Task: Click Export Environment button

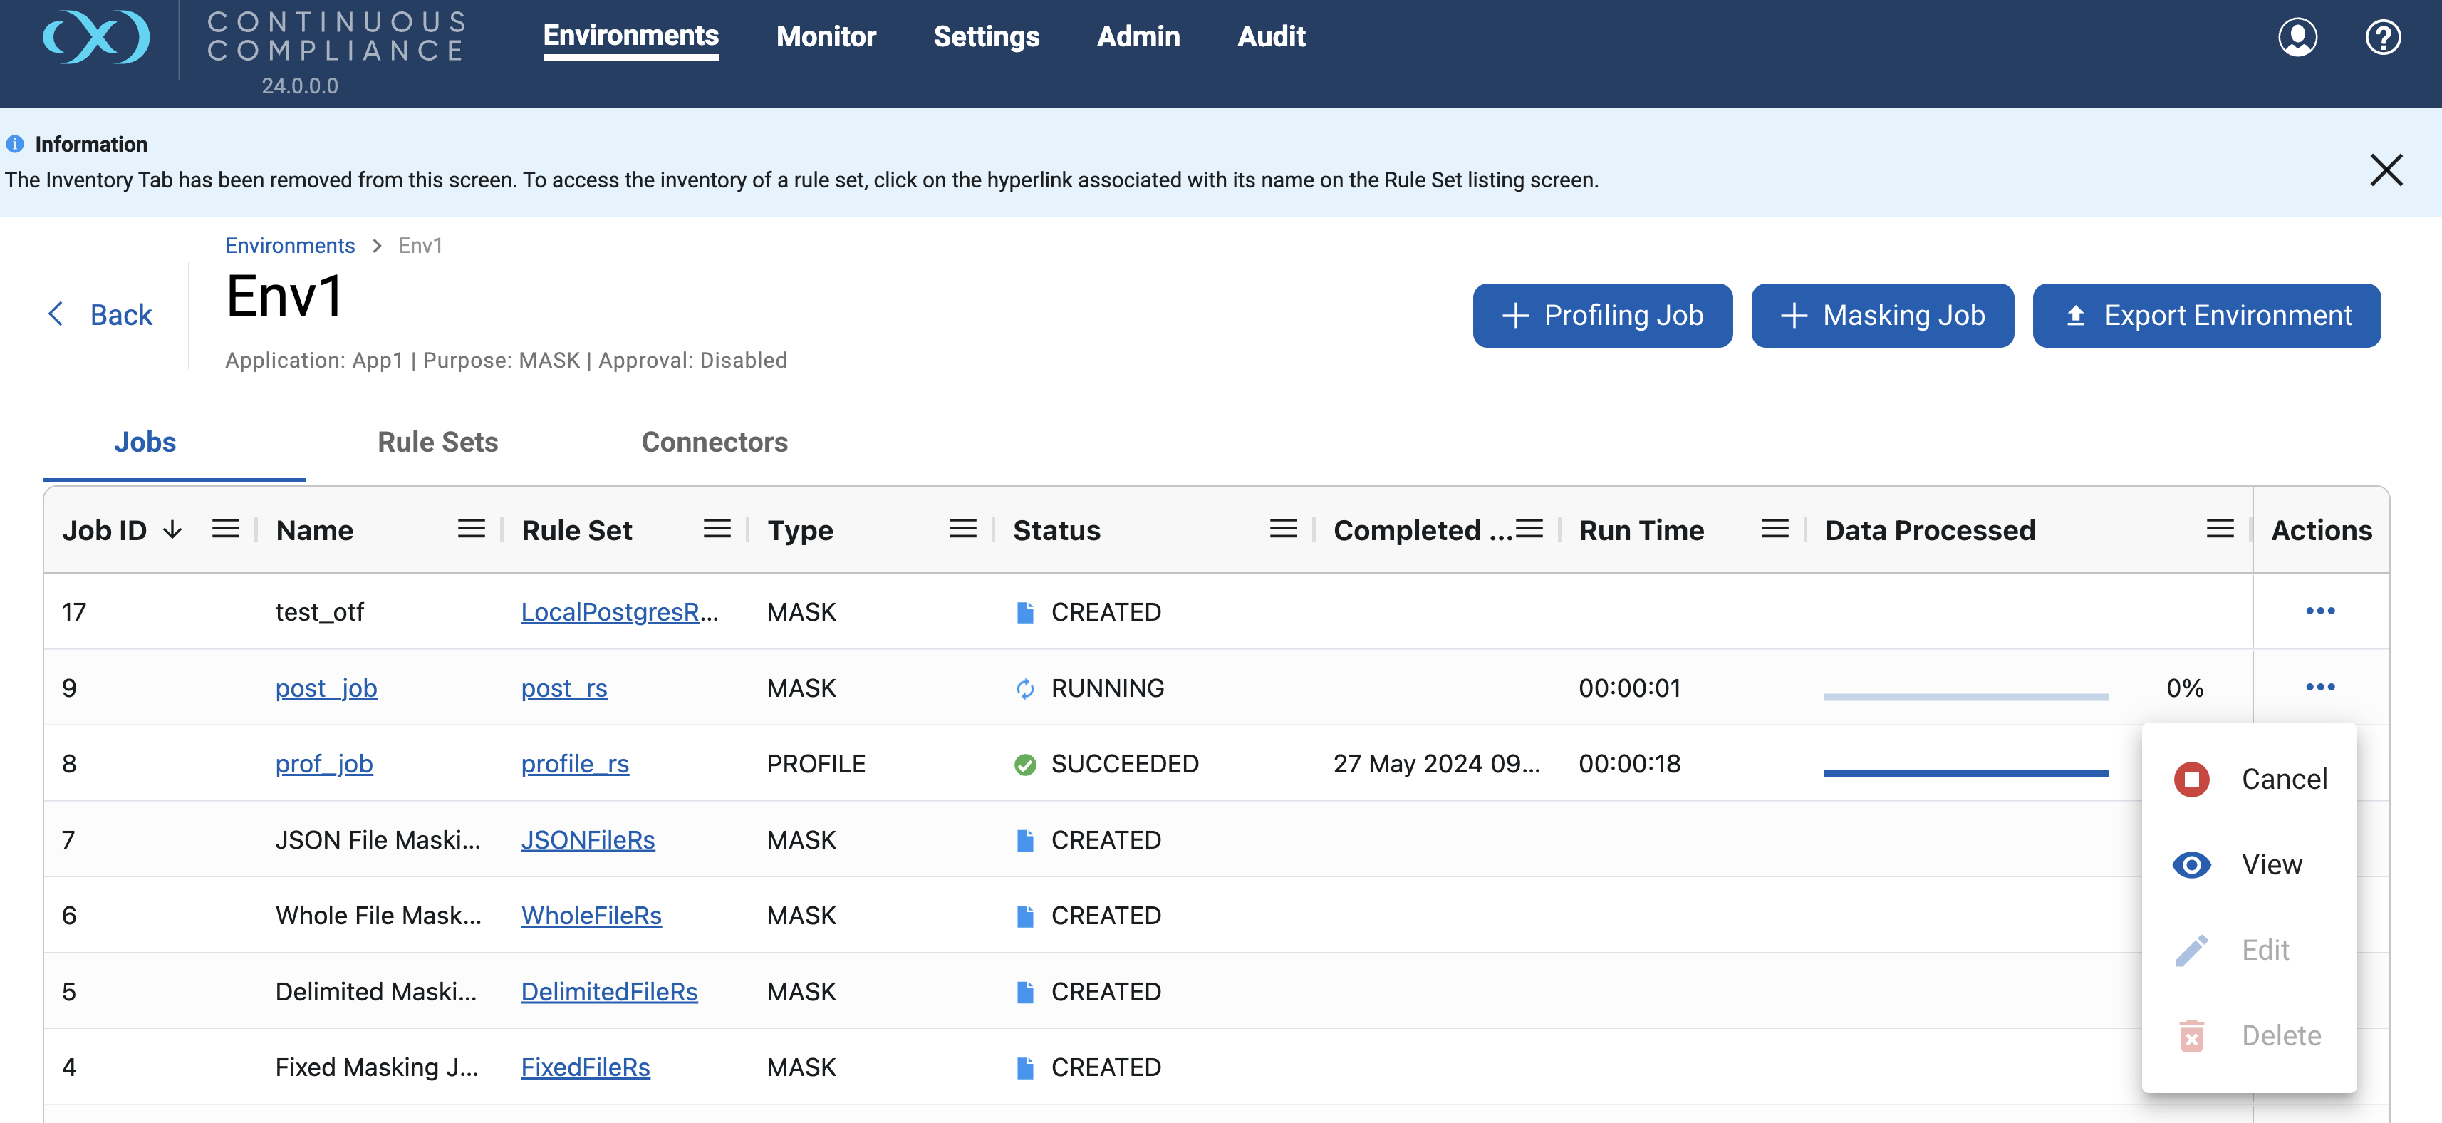Action: [x=2206, y=315]
